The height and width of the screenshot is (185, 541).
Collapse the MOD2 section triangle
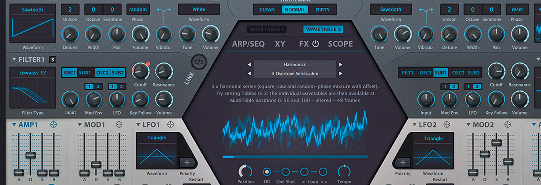click(x=469, y=124)
